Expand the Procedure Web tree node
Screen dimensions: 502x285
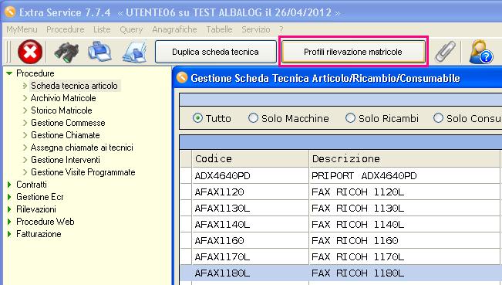click(x=9, y=221)
